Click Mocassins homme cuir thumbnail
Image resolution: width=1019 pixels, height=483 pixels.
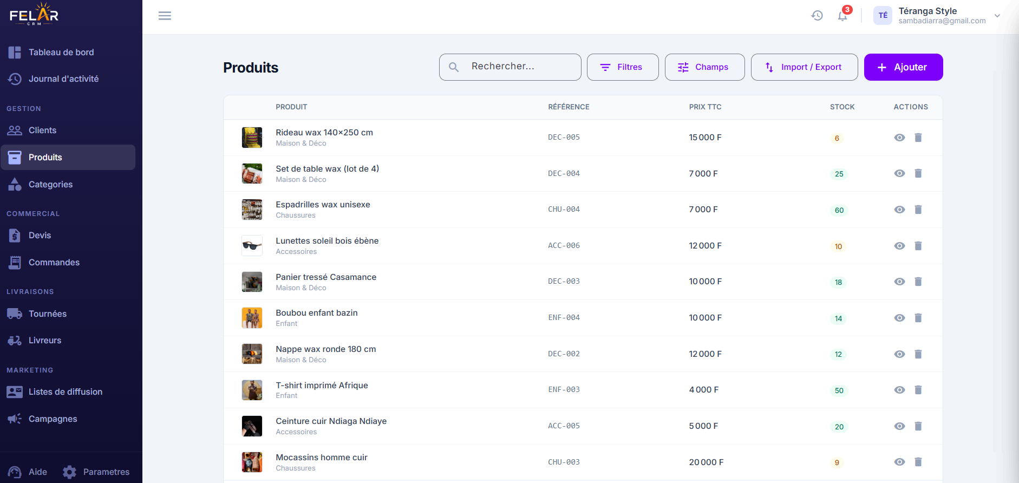(252, 462)
